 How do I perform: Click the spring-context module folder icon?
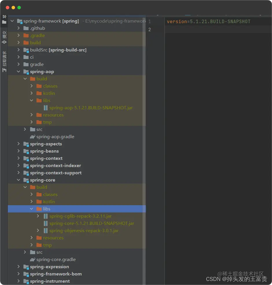coord(26,158)
